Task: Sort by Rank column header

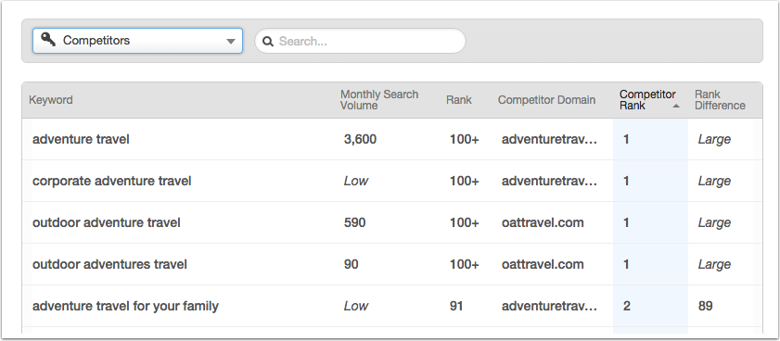Action: (459, 100)
